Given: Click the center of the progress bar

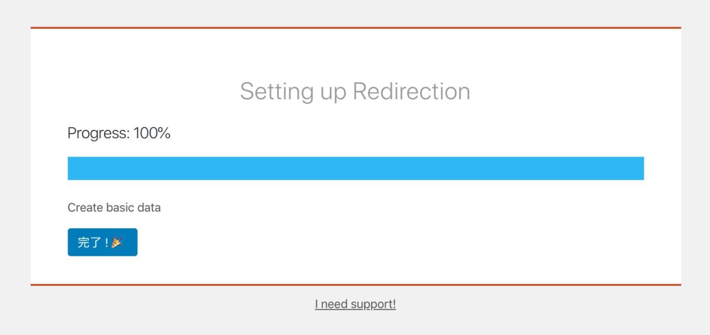Looking at the screenshot, I should (x=356, y=168).
